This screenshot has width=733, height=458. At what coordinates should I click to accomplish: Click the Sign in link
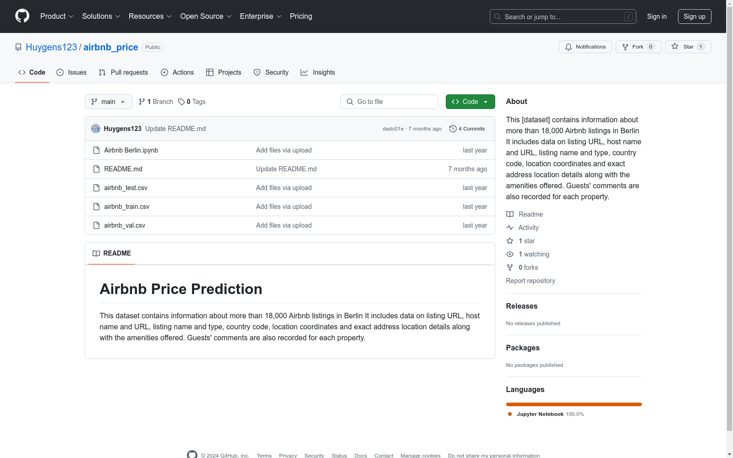click(657, 16)
